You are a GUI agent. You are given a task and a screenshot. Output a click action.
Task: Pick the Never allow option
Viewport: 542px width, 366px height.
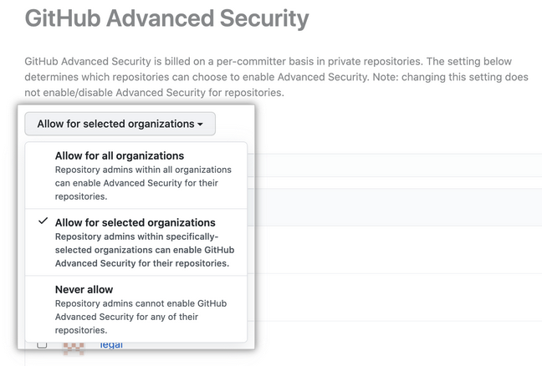(84, 290)
